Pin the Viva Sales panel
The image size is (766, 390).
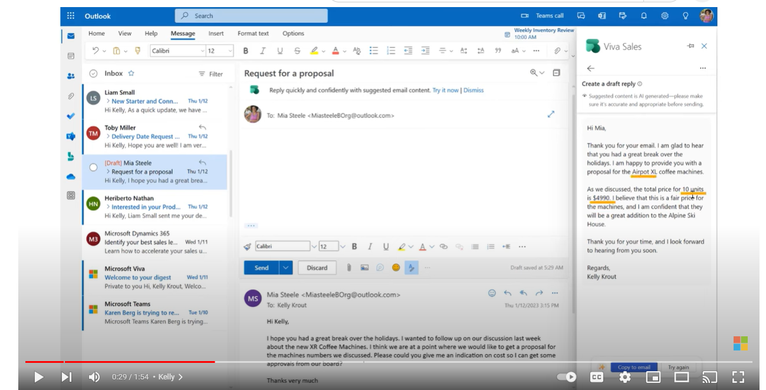tap(691, 46)
